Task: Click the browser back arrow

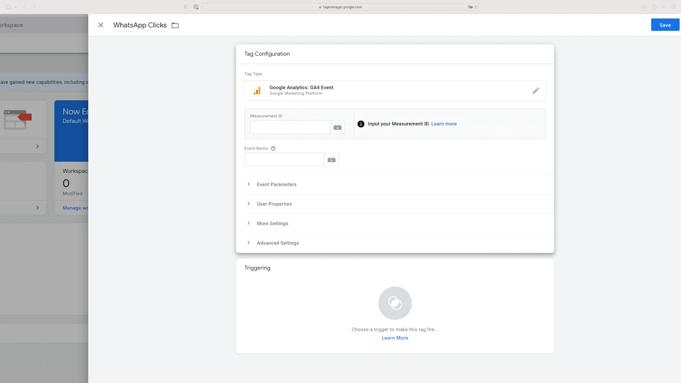Action: [24, 7]
